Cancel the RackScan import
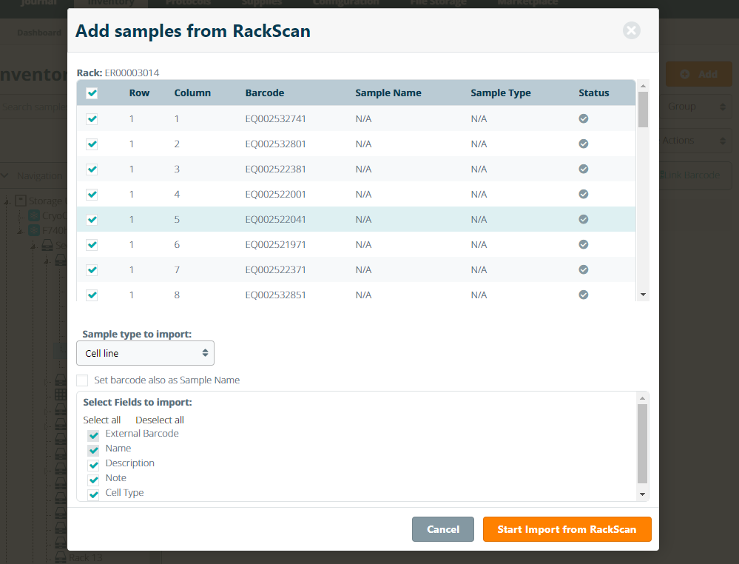 (x=442, y=529)
